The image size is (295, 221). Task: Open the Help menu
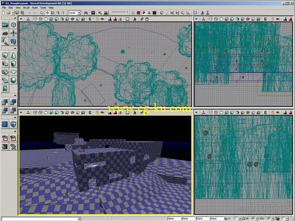pyautogui.click(x=51, y=7)
